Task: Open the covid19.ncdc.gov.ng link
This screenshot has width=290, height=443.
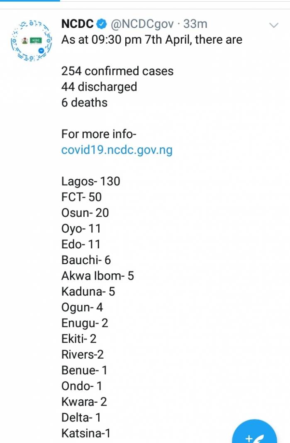Action: [x=117, y=150]
